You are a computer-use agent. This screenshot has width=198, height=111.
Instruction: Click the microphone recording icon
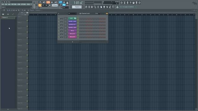(x=127, y=3)
